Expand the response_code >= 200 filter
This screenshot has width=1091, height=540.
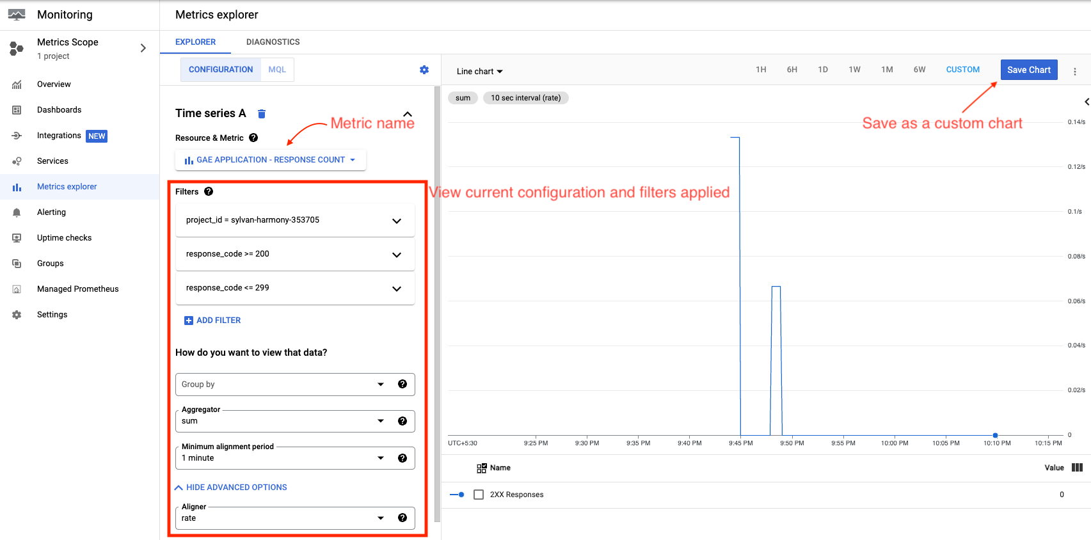click(396, 255)
